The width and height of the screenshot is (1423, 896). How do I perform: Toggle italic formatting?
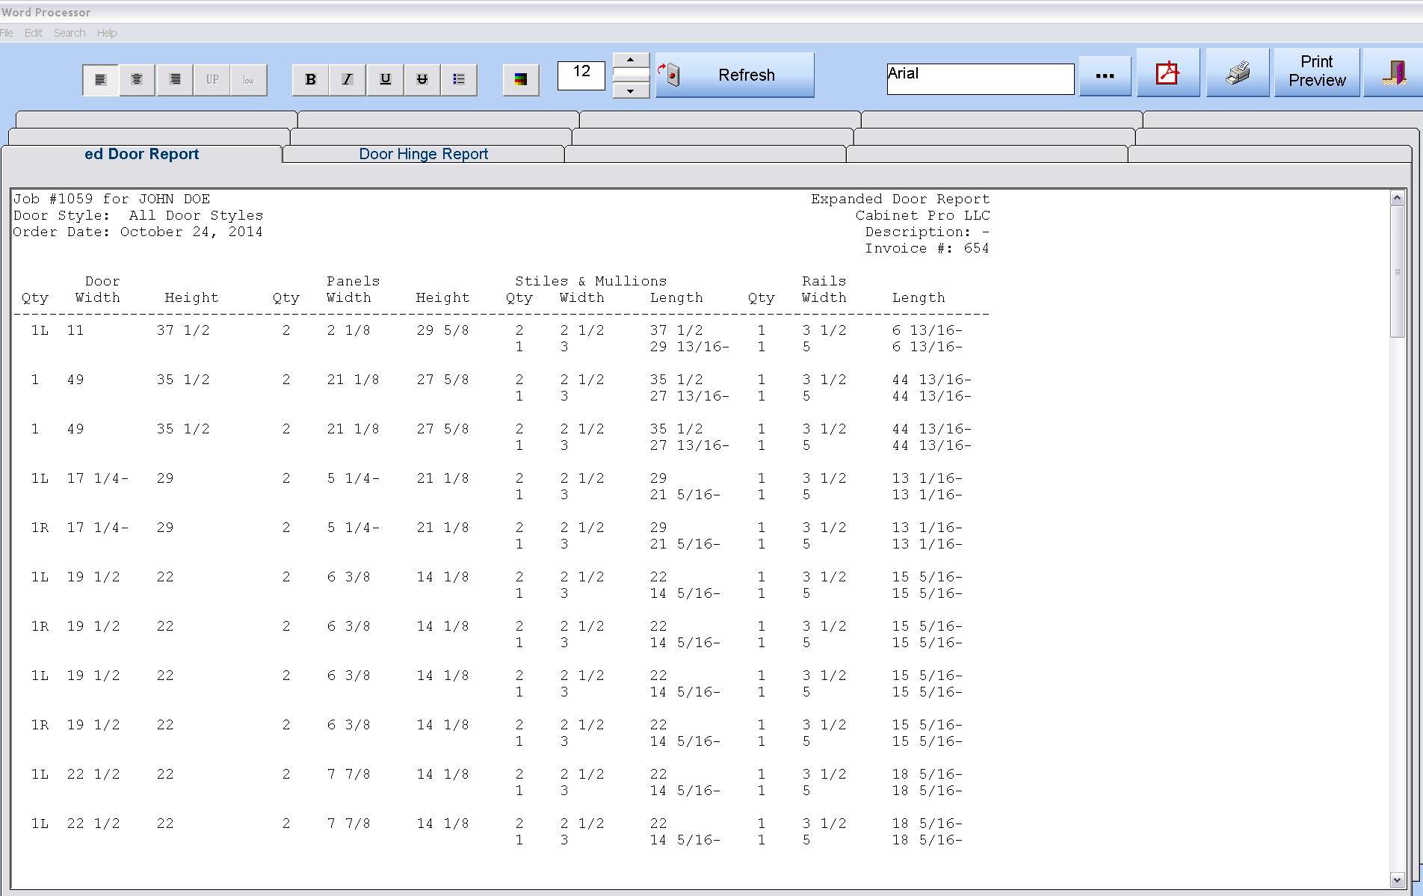point(348,79)
